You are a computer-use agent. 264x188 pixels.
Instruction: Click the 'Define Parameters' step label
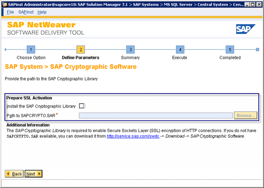coord(81,58)
